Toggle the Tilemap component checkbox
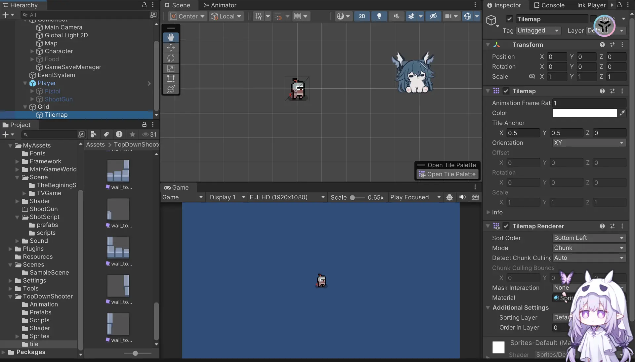Viewport: 635px width, 362px height. pos(506,91)
